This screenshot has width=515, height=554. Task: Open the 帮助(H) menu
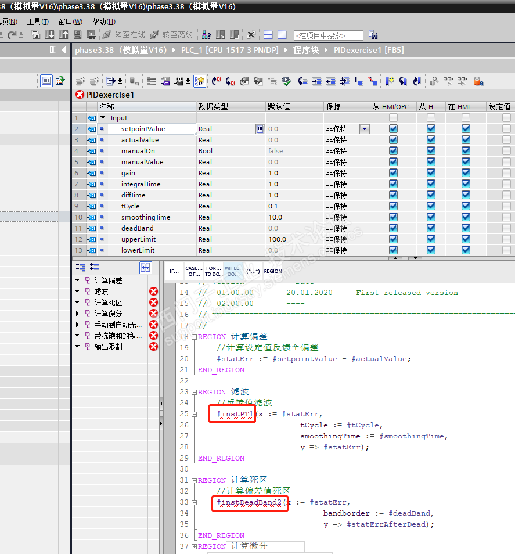103,21
